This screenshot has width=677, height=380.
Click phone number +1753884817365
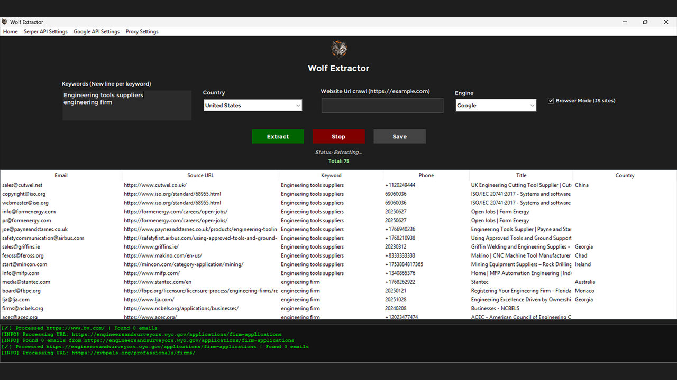click(404, 264)
